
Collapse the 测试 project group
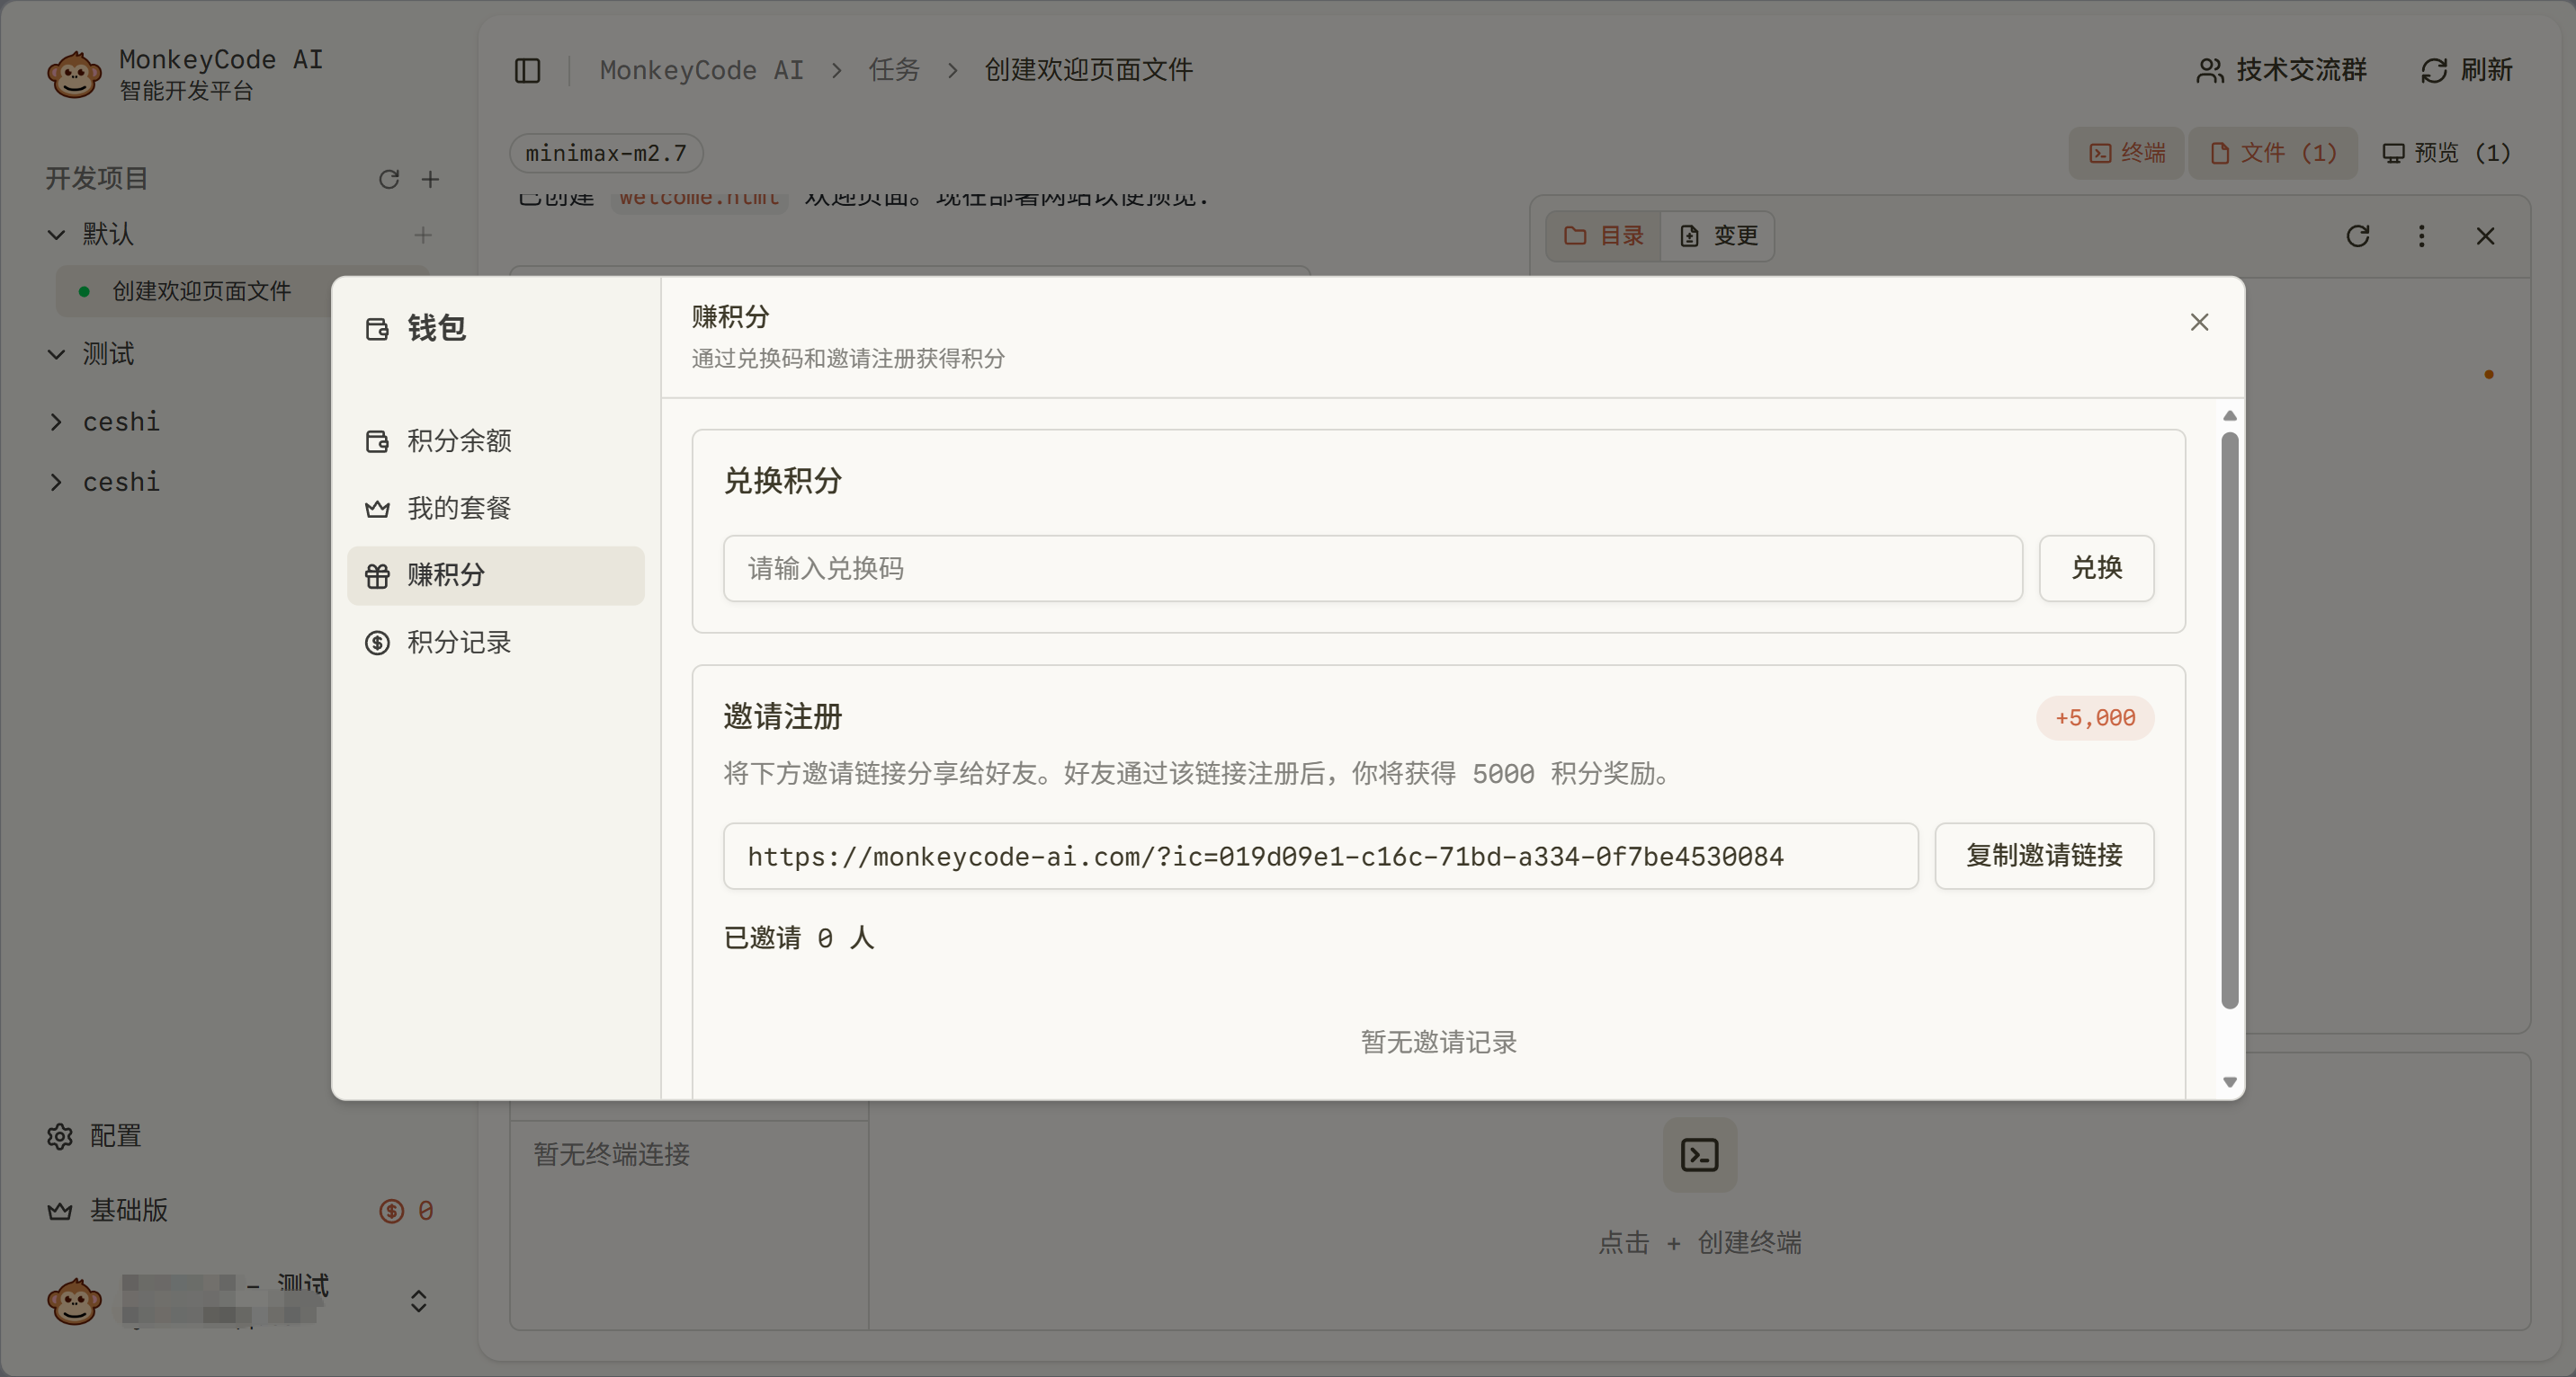click(x=56, y=355)
